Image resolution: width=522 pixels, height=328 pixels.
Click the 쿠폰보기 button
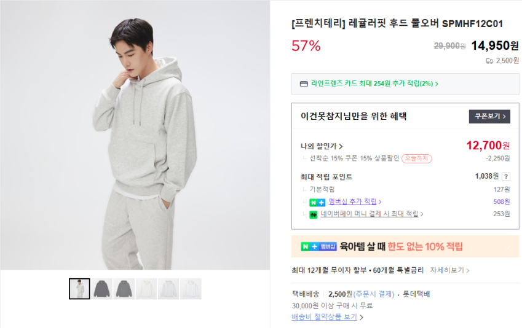[x=489, y=116]
